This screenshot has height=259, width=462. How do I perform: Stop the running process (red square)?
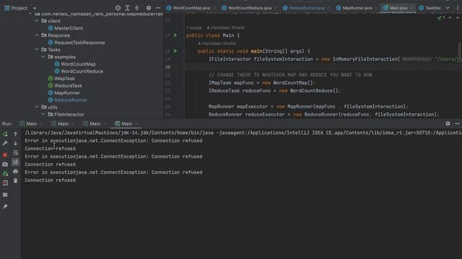pyautogui.click(x=5, y=155)
